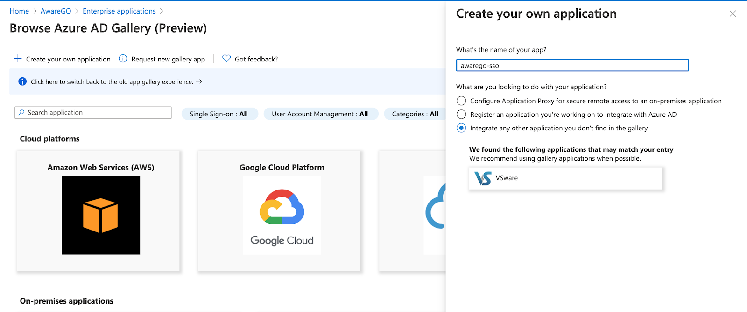Image resolution: width=747 pixels, height=312 pixels.
Task: Open the AwareGO breadcrumb link
Action: [56, 11]
